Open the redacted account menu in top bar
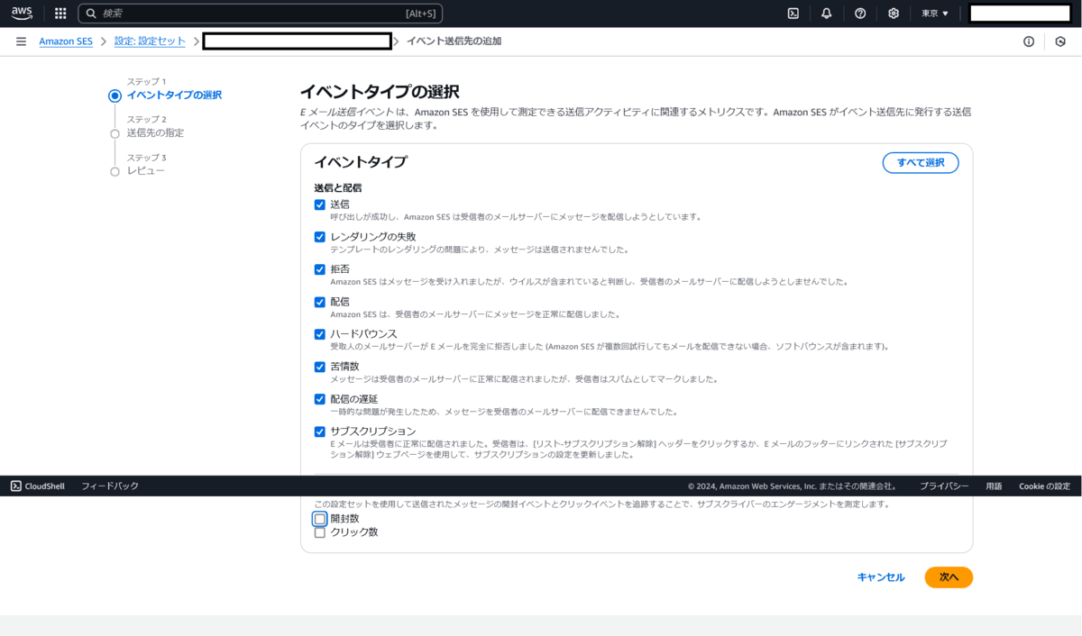The height and width of the screenshot is (636, 1082). pyautogui.click(x=1022, y=14)
